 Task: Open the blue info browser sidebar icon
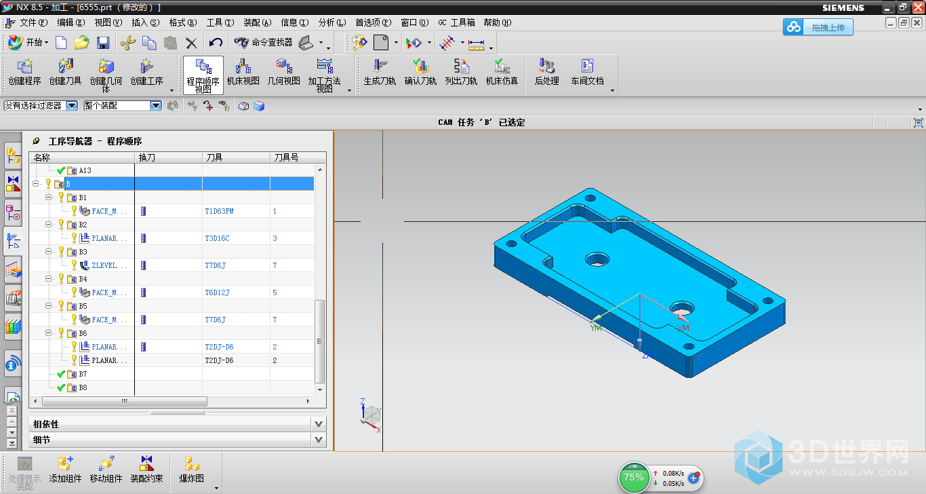click(13, 365)
